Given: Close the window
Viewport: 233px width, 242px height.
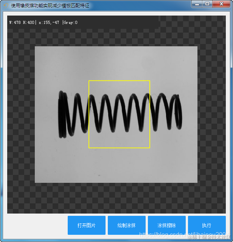Looking at the screenshot, I should 221,4.
